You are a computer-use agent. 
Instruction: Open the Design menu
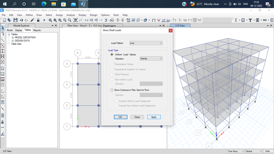(x=94, y=15)
